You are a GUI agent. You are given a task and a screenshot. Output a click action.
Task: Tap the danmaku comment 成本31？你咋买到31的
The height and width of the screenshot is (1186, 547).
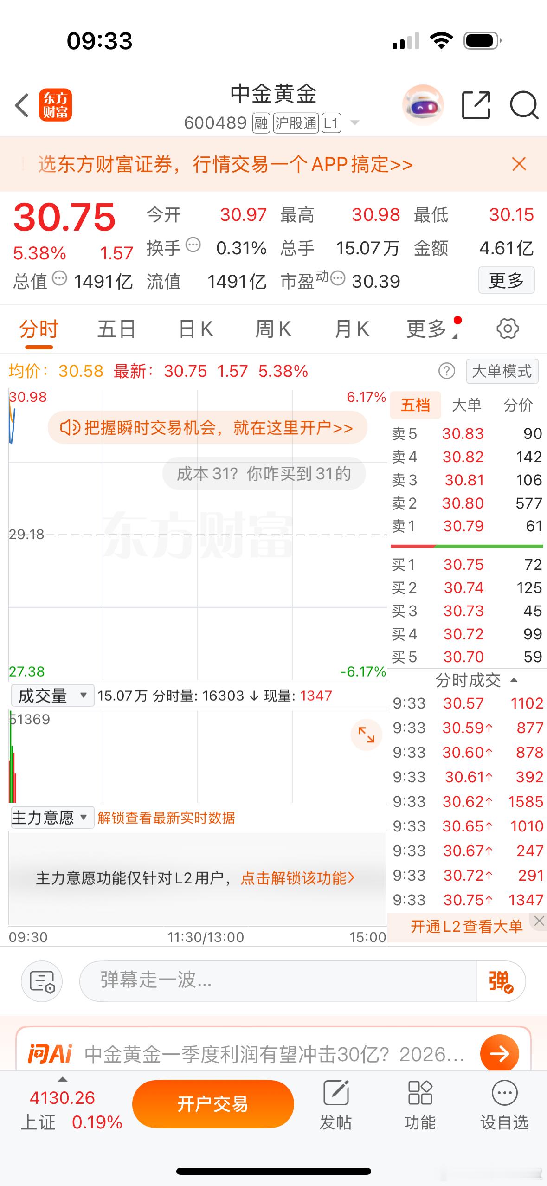(264, 474)
